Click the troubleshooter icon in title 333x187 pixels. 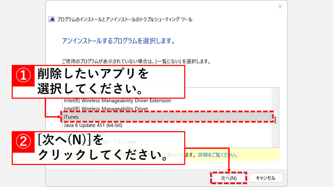51,19
